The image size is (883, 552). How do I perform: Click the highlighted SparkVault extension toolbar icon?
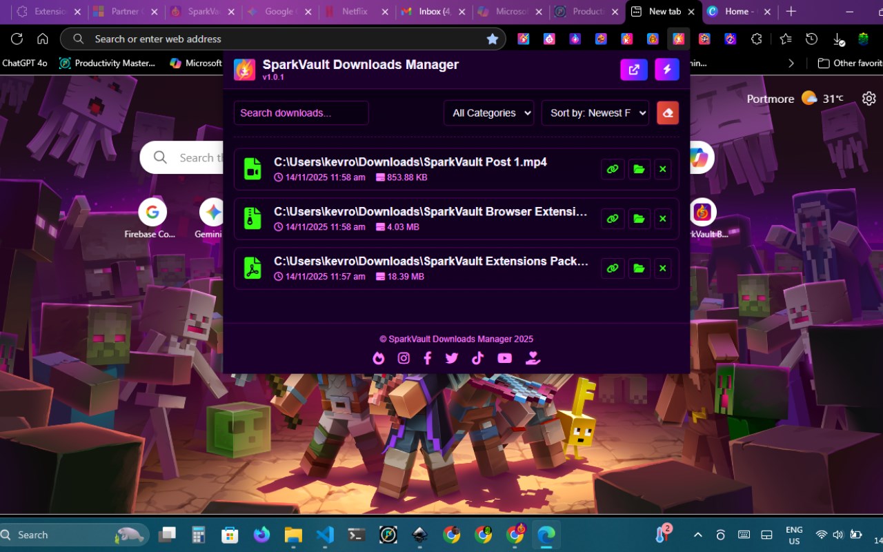pos(679,39)
